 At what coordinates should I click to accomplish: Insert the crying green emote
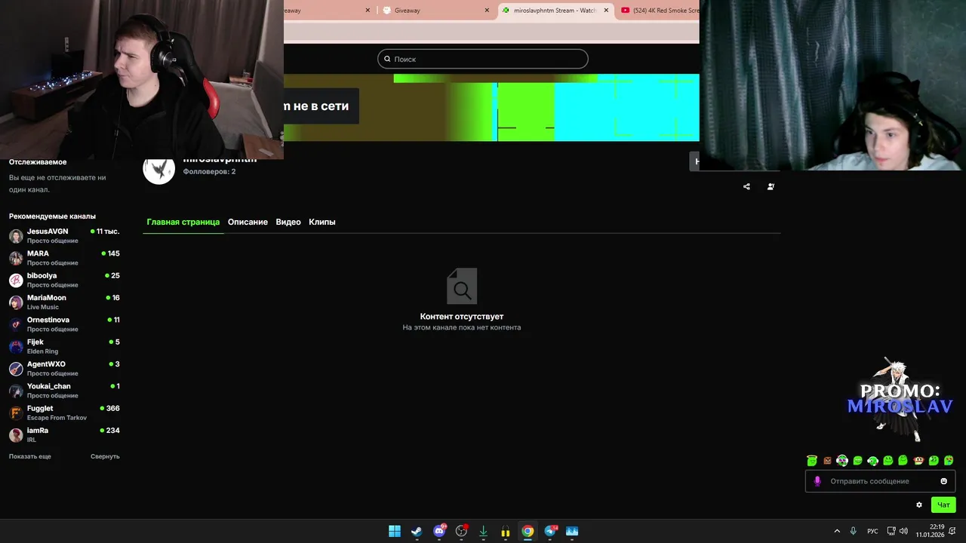(949, 460)
